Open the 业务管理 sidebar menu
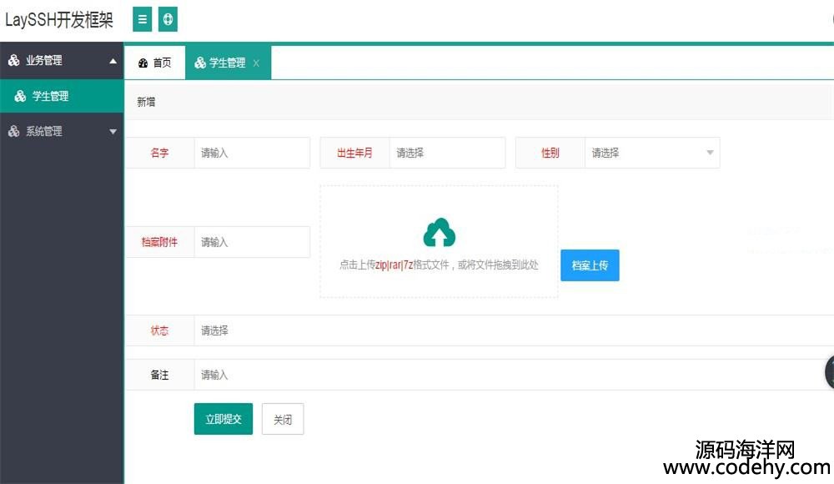 click(x=62, y=60)
